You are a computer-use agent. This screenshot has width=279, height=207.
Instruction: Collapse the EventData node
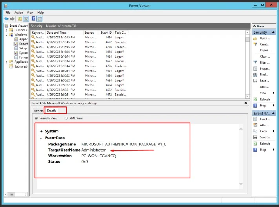click(x=41, y=138)
